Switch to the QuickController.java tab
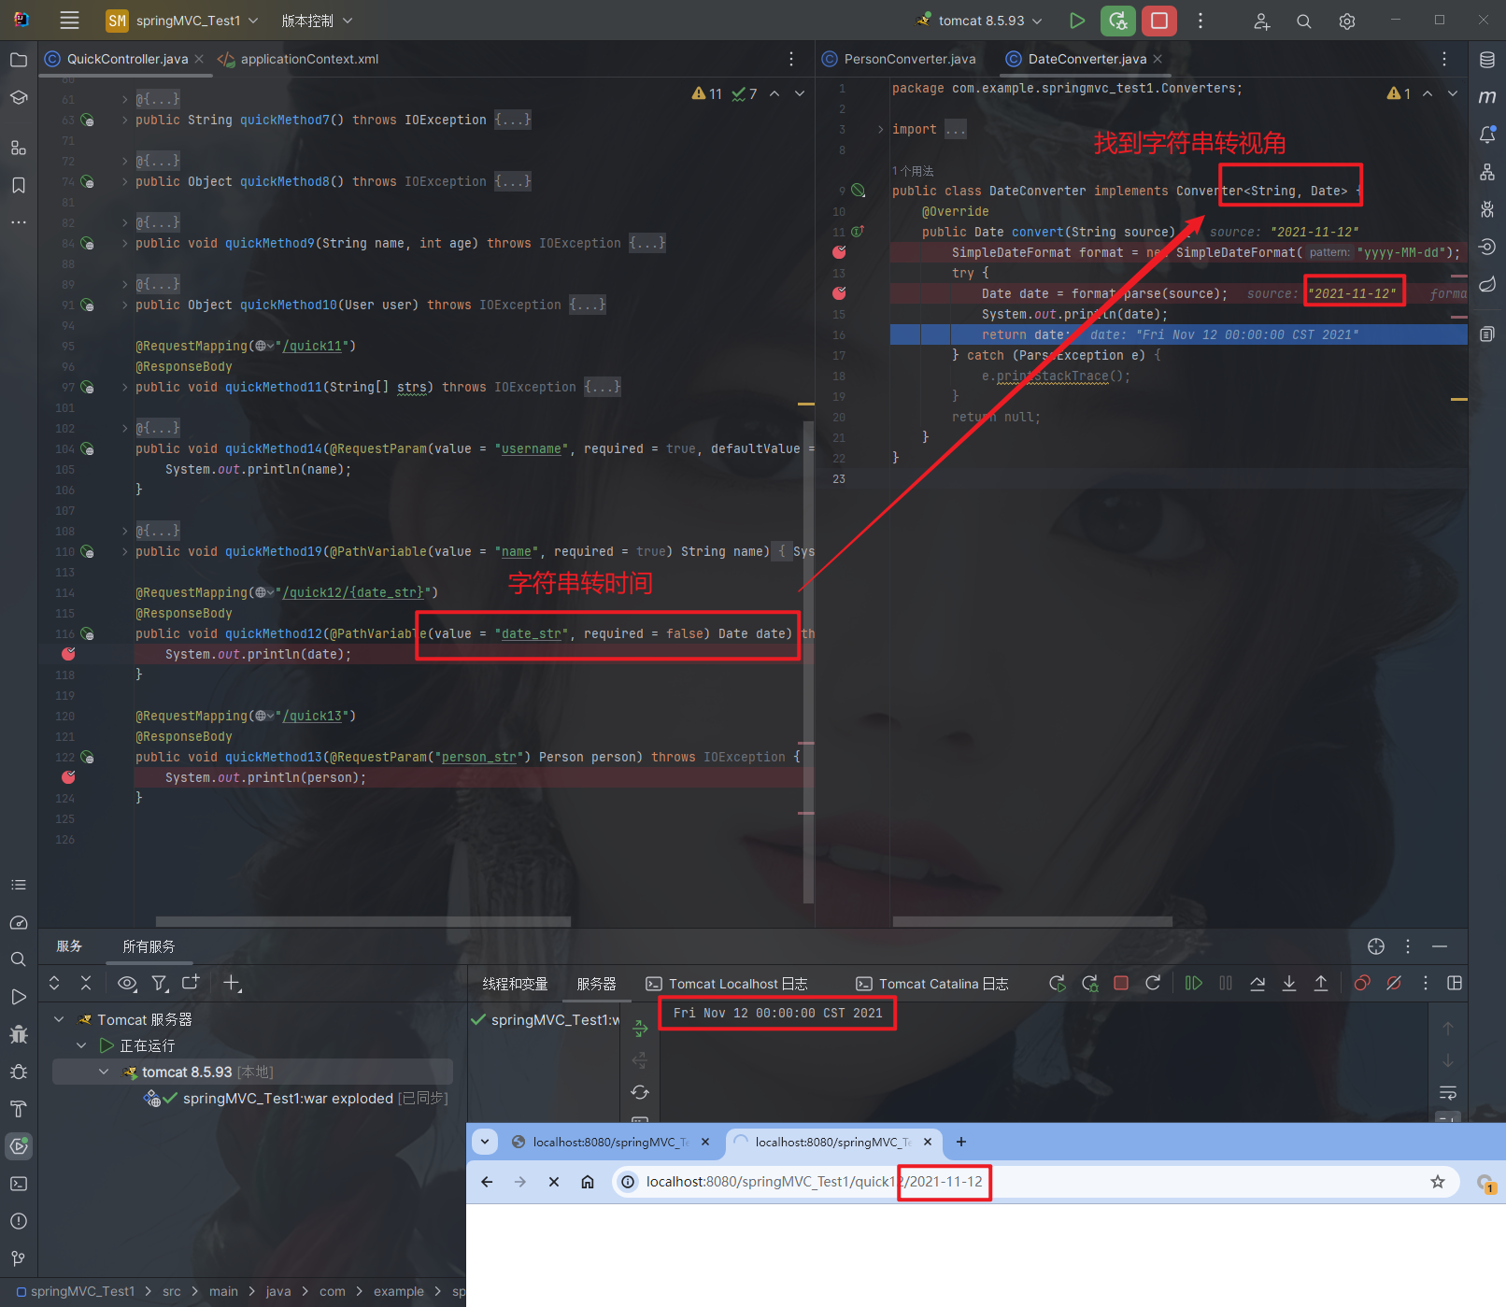This screenshot has height=1307, width=1506. click(127, 59)
